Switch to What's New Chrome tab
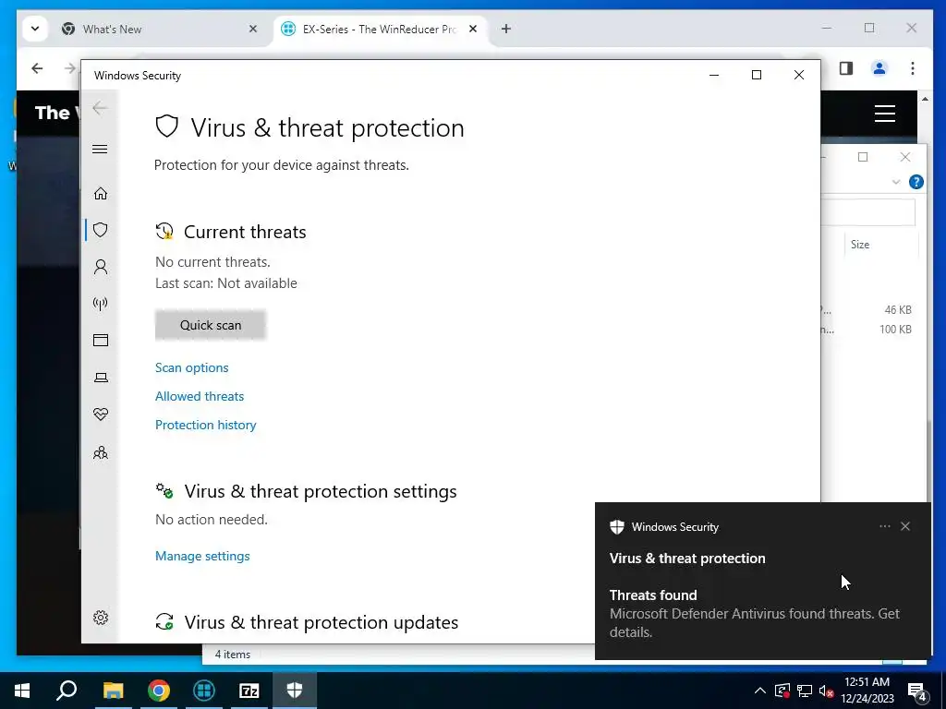Image resolution: width=946 pixels, height=709 pixels. click(x=159, y=29)
